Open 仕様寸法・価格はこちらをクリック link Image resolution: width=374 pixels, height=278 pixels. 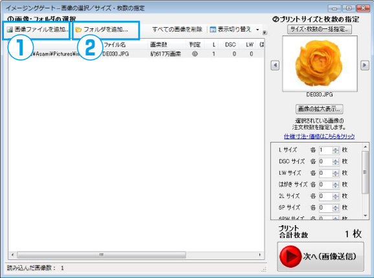tap(319, 137)
